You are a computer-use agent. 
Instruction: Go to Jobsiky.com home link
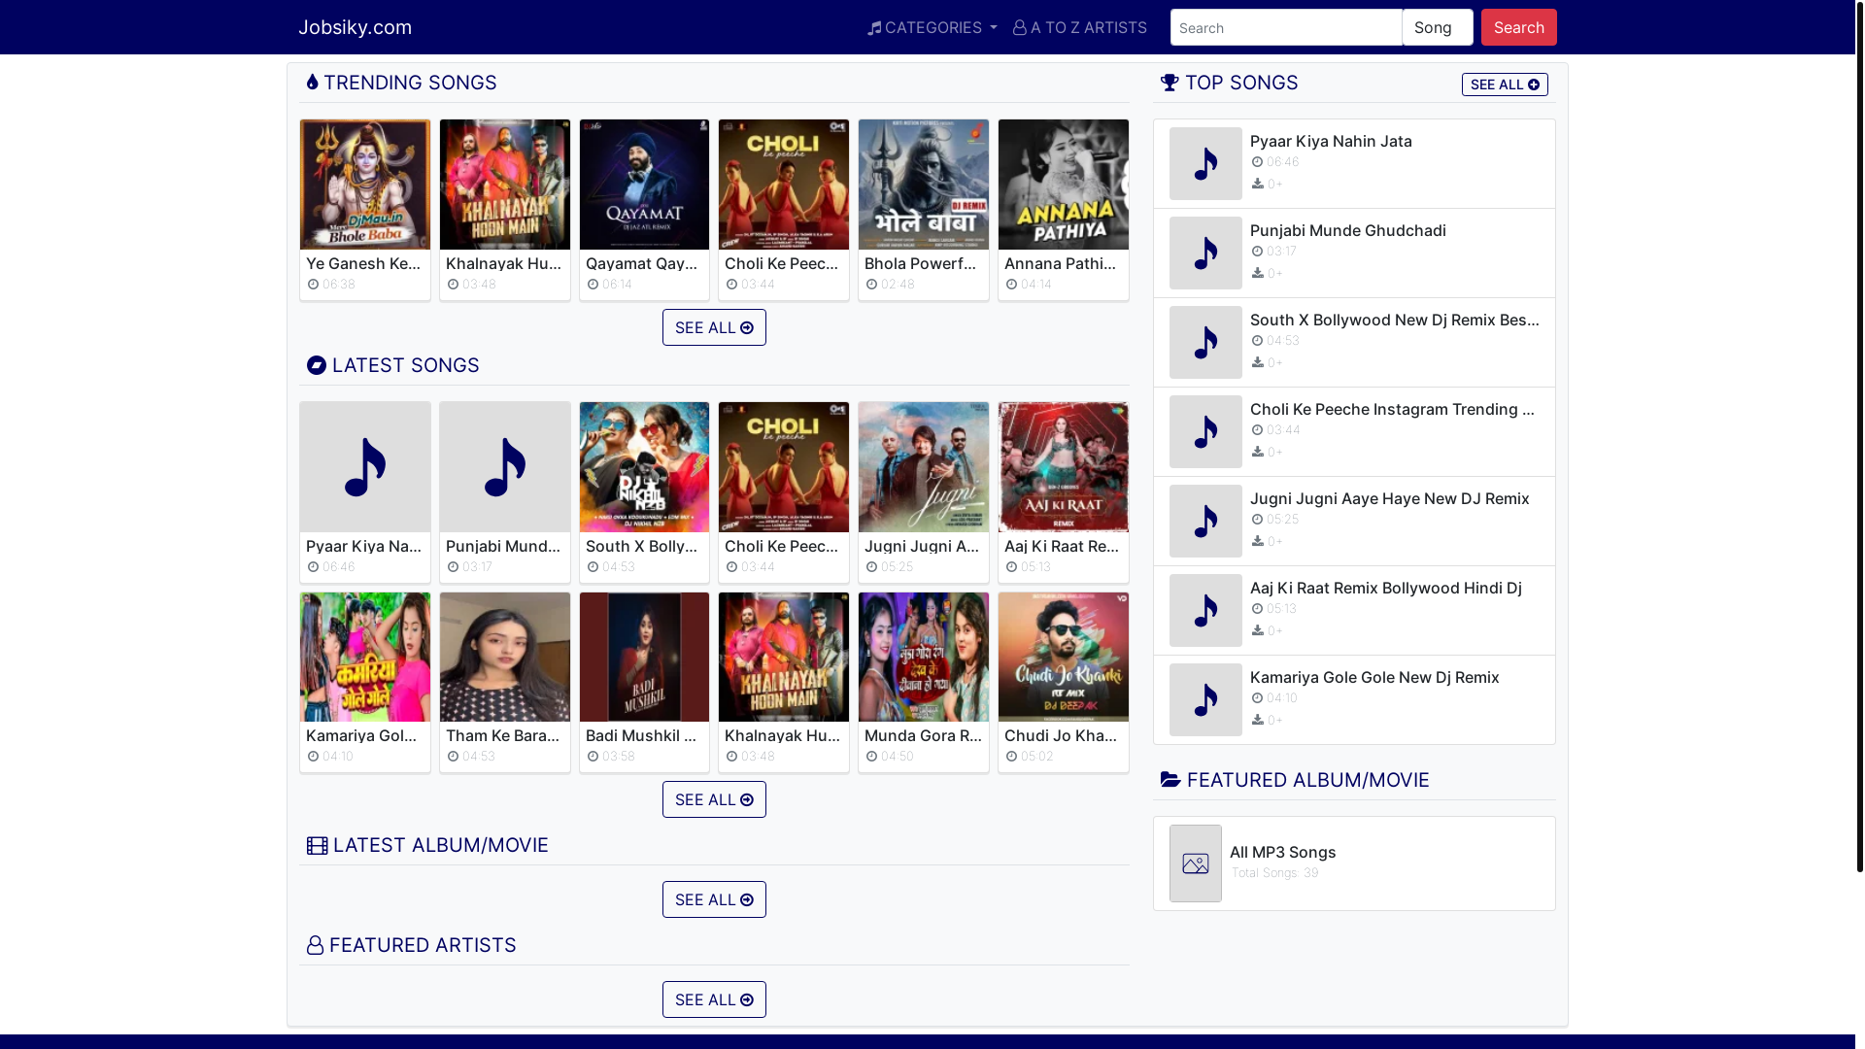(355, 27)
